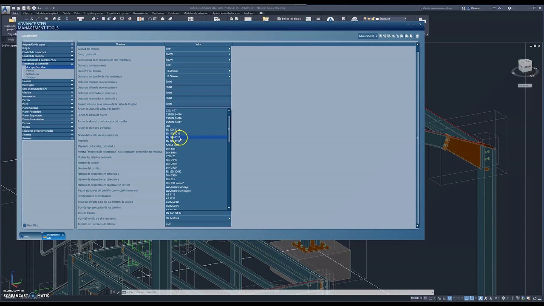Toggle ortho mode in status bar
The width and height of the screenshot is (544, 306).
pos(444,298)
